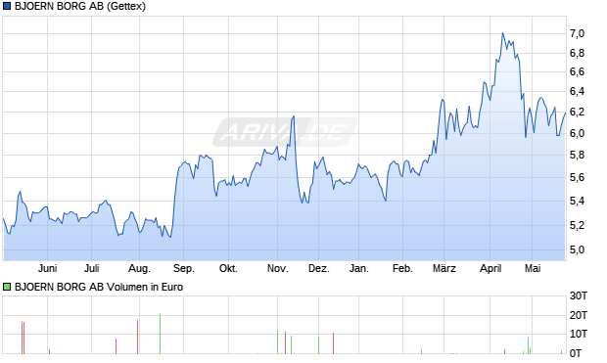This screenshot has width=607, height=363.
Task: Click the 'Mai' month axis label
Action: 533,268
